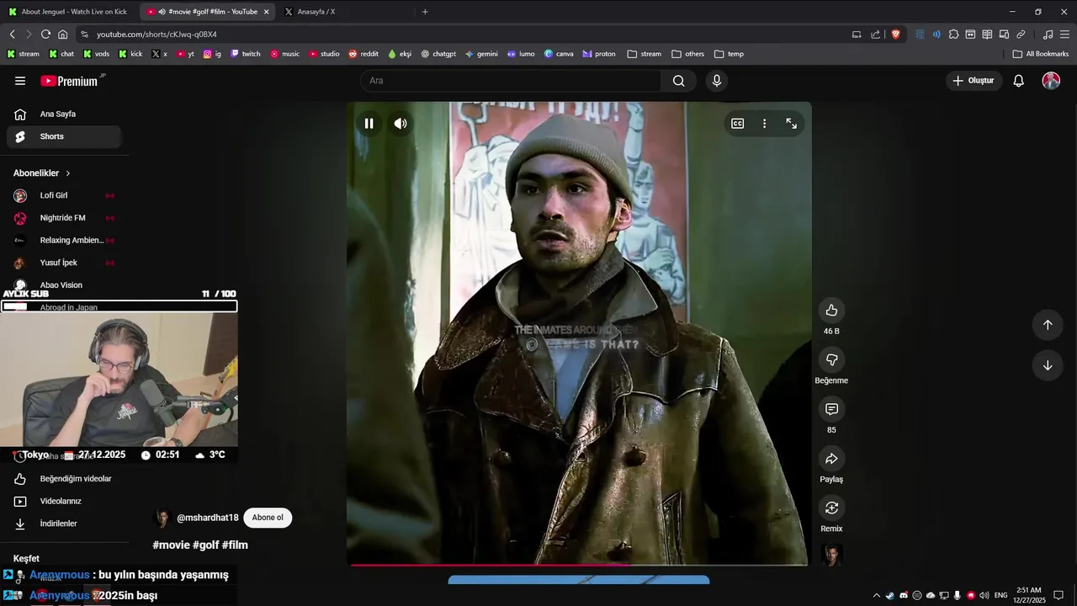Expand the temp bookmark folder
This screenshot has width=1077, height=606.
click(729, 54)
